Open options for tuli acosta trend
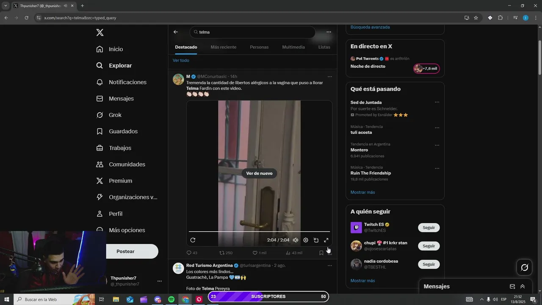 click(x=437, y=128)
